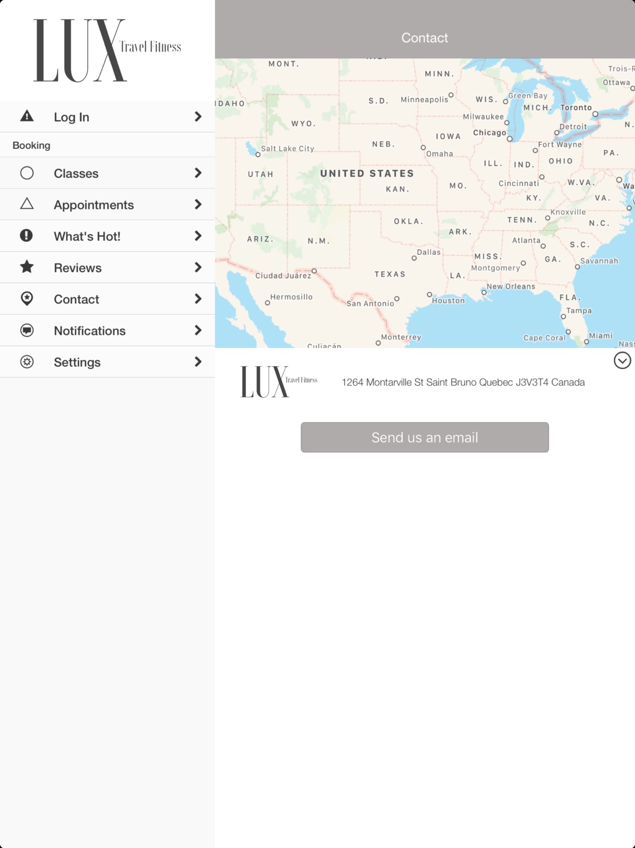Open the Log In menu item
The width and height of the screenshot is (635, 848).
pos(107,117)
